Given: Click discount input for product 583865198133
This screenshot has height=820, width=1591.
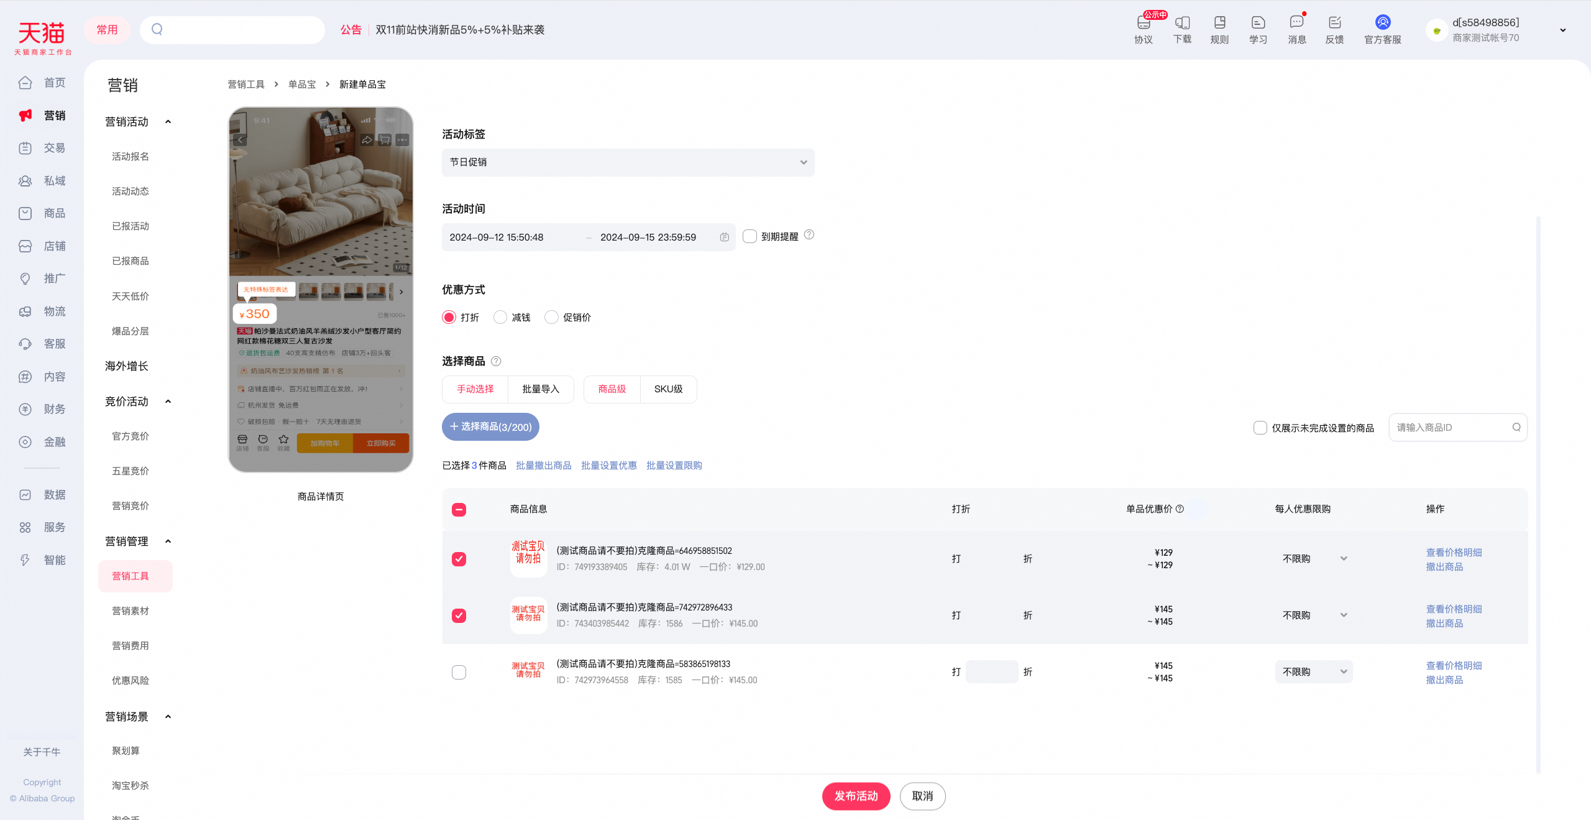Looking at the screenshot, I should (x=992, y=672).
